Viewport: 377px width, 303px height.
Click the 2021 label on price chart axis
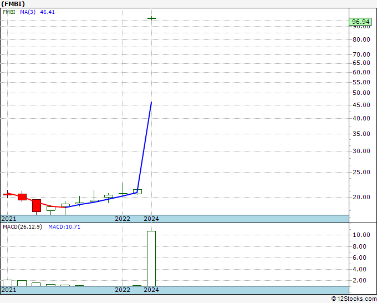point(9,219)
